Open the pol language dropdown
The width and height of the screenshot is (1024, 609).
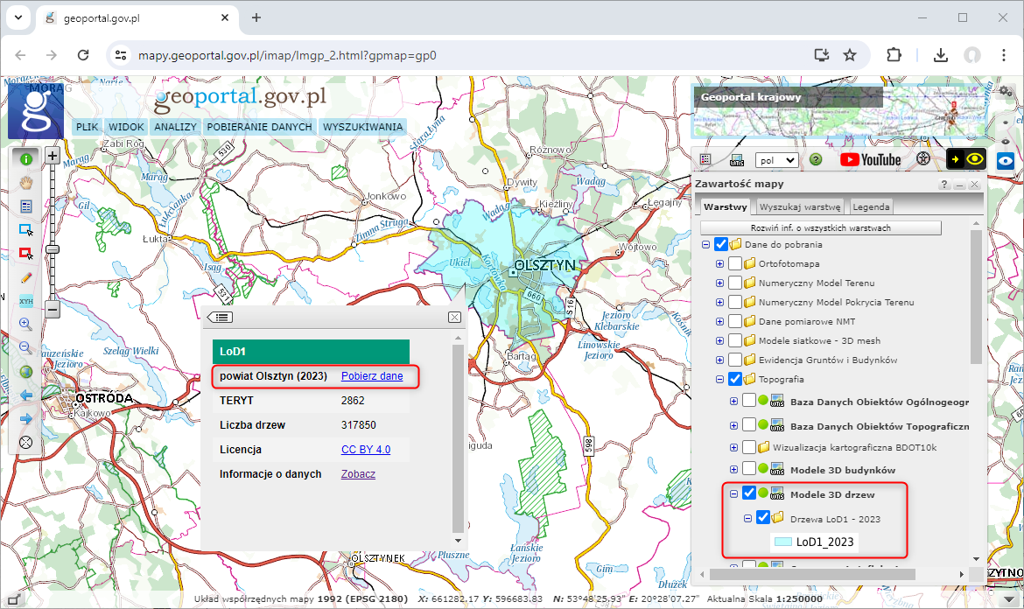pos(776,160)
